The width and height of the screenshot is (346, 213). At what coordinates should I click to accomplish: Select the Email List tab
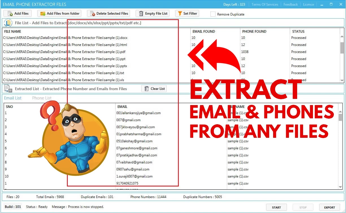[x=13, y=98]
